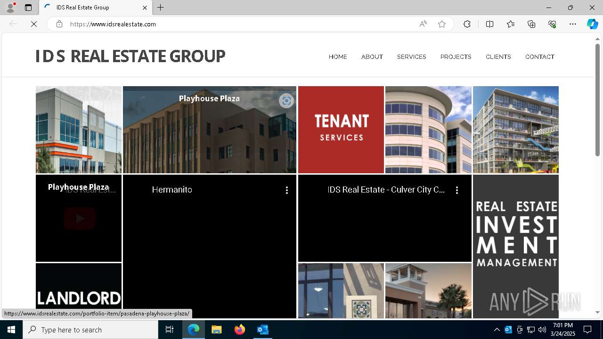The height and width of the screenshot is (339, 603).
Task: Open Task View
Action: coord(170,330)
